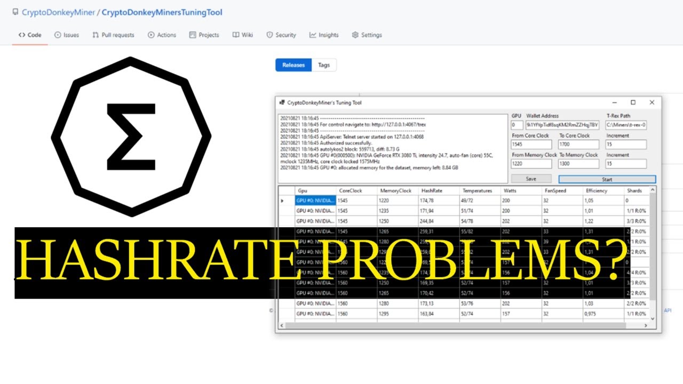Click the MemoryClock table cell 1295
The image size is (683, 384).
coord(398,314)
